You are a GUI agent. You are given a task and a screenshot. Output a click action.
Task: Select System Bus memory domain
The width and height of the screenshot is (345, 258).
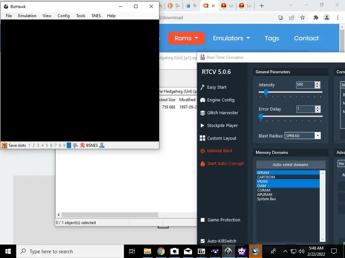point(288,199)
